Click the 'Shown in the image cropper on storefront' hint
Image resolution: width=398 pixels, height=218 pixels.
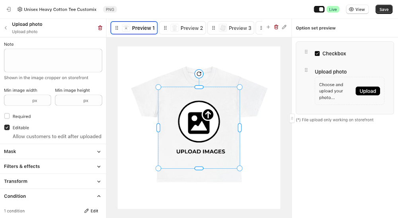pyautogui.click(x=46, y=78)
